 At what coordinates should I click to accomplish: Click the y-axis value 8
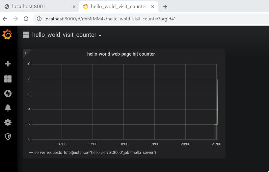[x=29, y=79]
